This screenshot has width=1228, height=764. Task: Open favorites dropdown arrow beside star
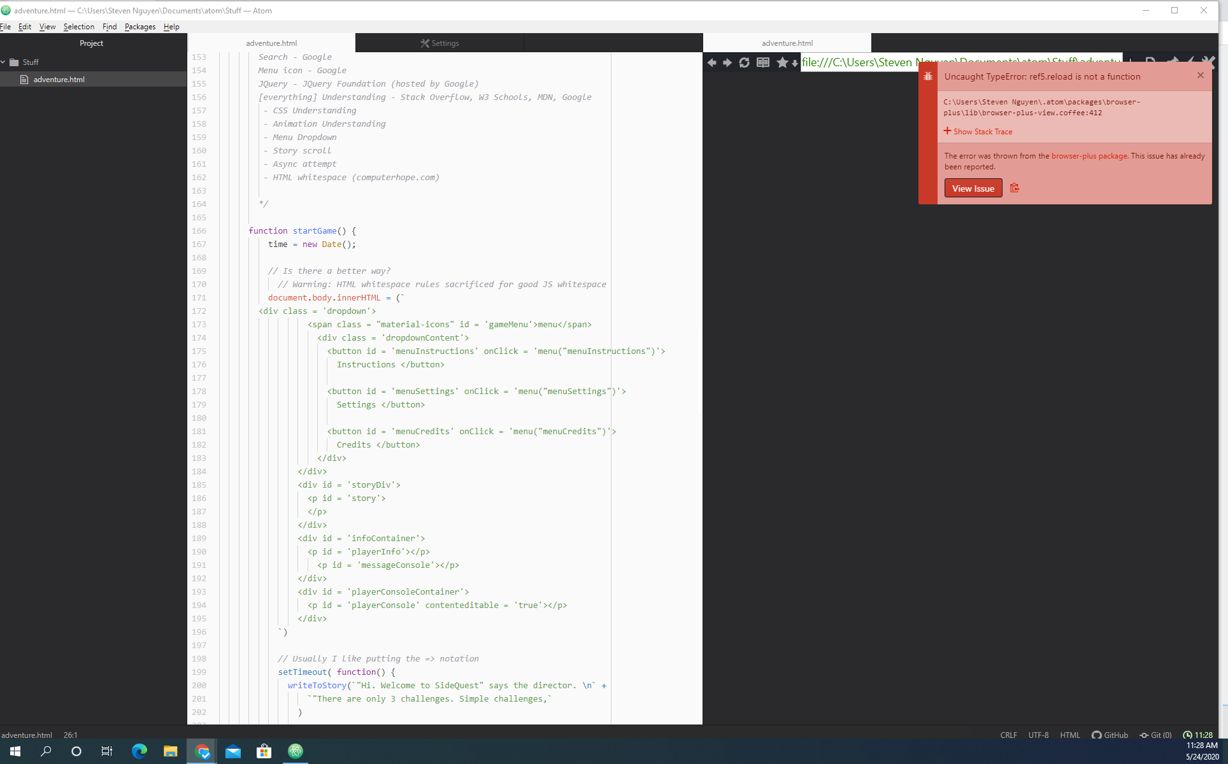(x=795, y=63)
